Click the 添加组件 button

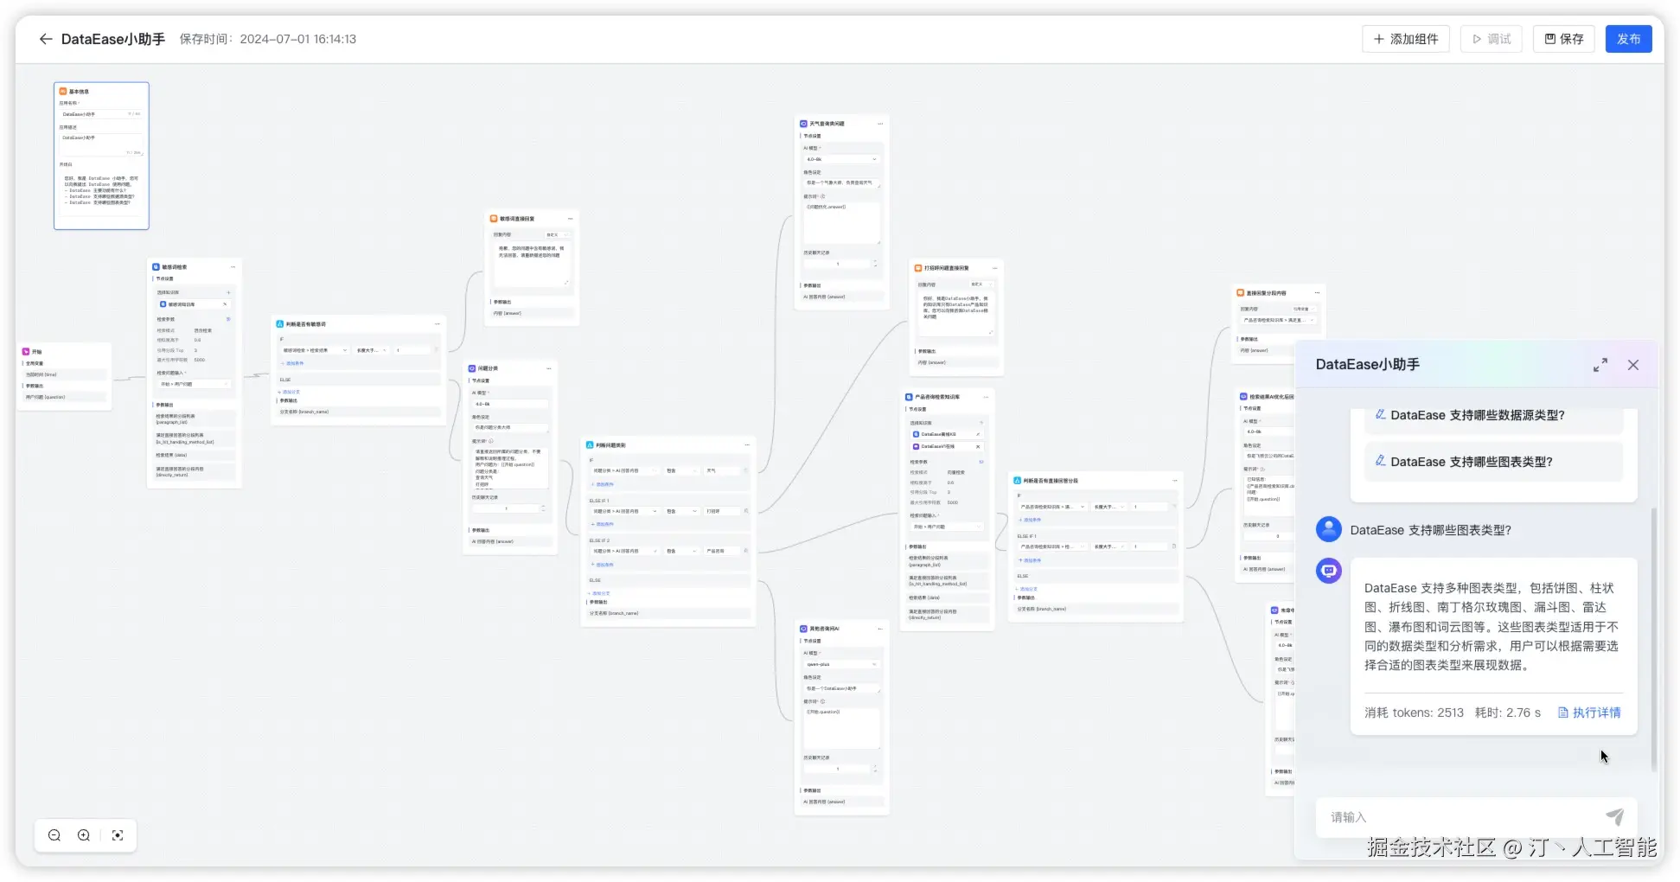pos(1406,39)
